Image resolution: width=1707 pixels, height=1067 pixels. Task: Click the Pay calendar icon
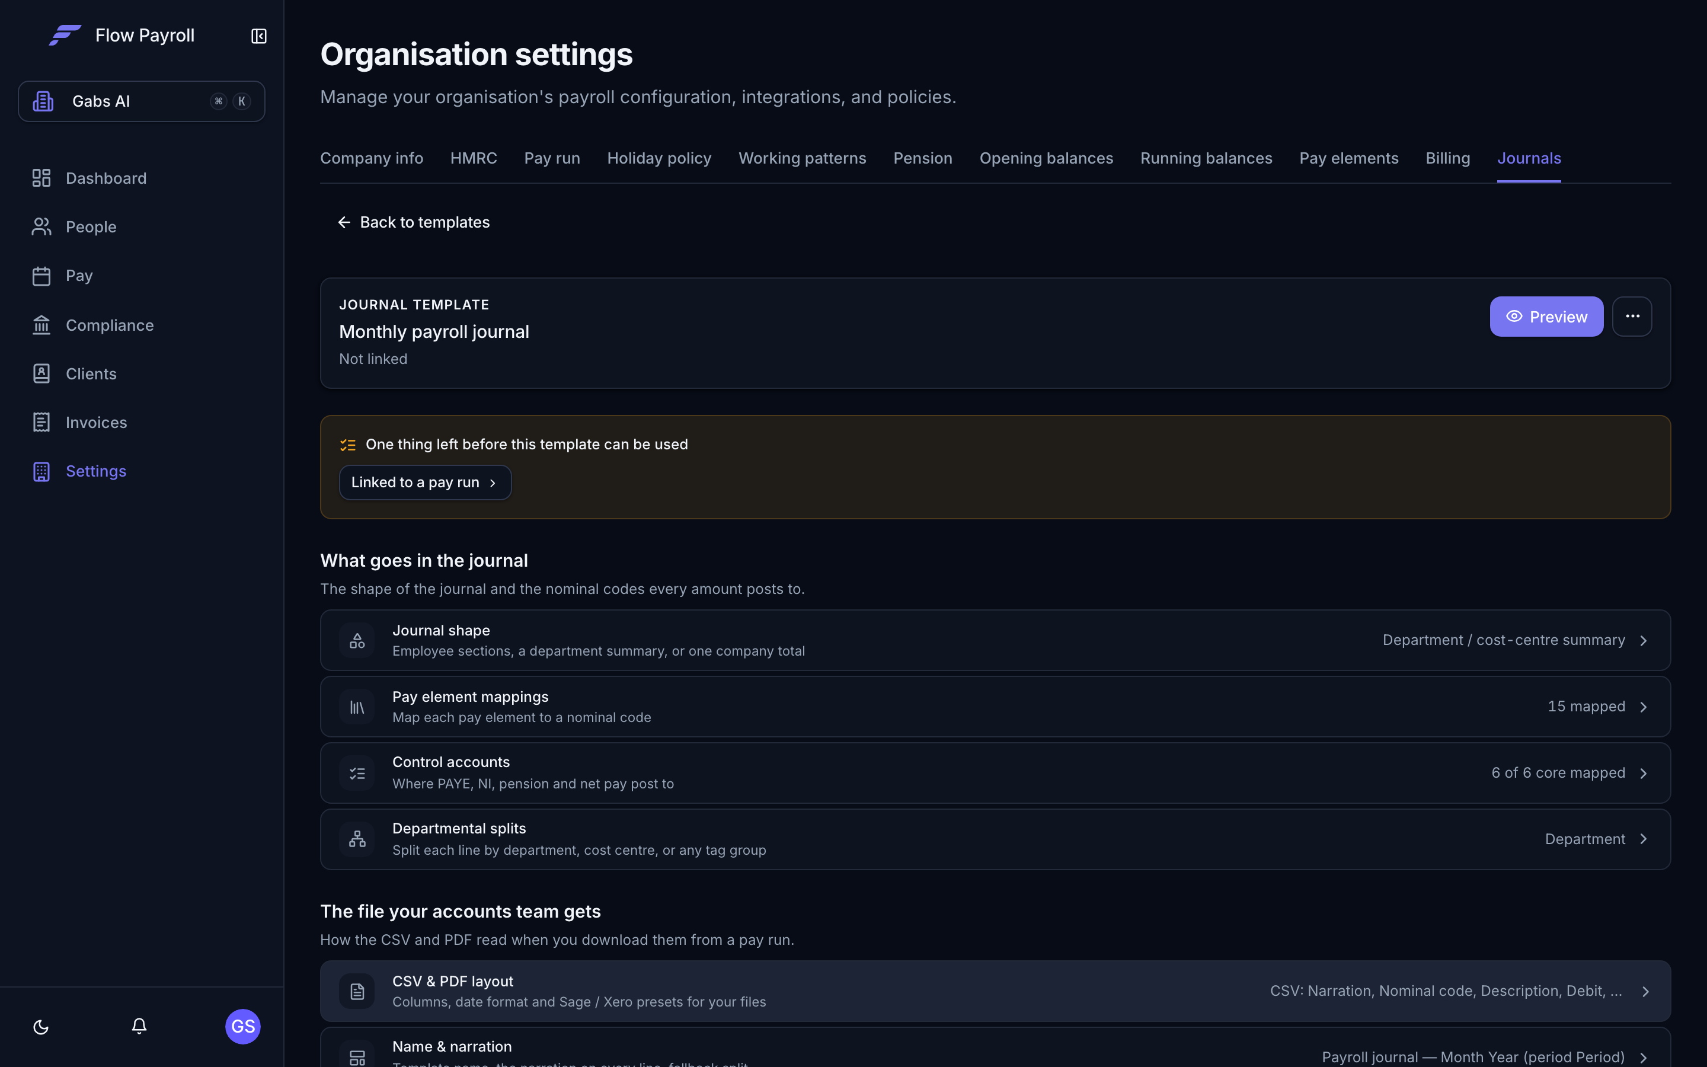(x=41, y=276)
